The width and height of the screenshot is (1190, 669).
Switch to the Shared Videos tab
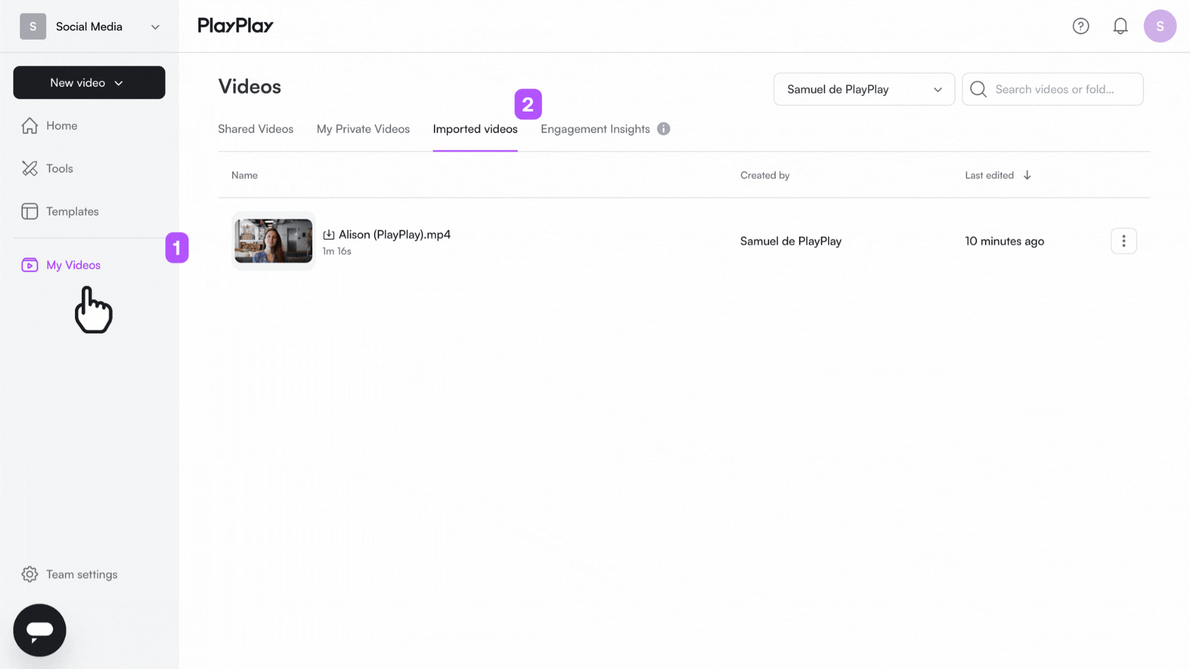(x=255, y=129)
